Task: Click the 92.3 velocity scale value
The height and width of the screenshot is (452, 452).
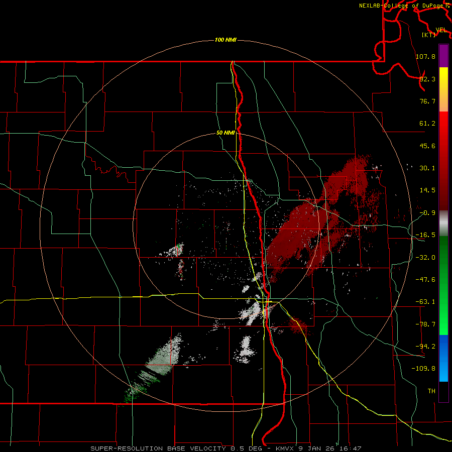Action: [x=427, y=79]
